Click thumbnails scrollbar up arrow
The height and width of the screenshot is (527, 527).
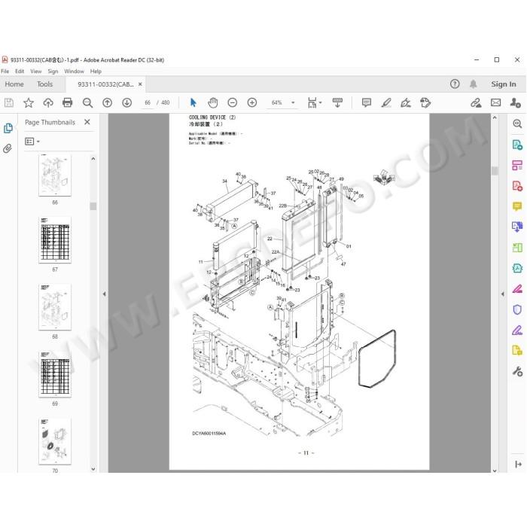[93, 159]
